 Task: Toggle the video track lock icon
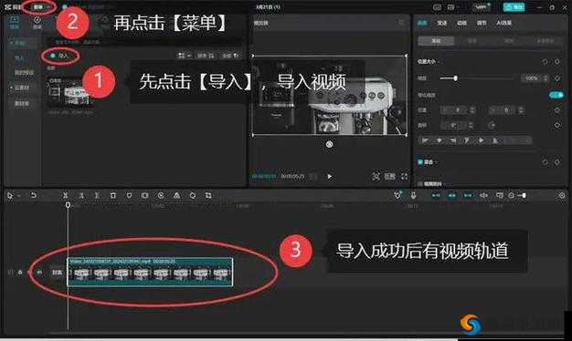coord(20,273)
